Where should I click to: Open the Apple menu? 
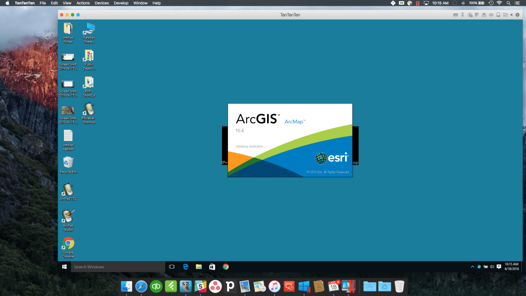click(x=7, y=3)
